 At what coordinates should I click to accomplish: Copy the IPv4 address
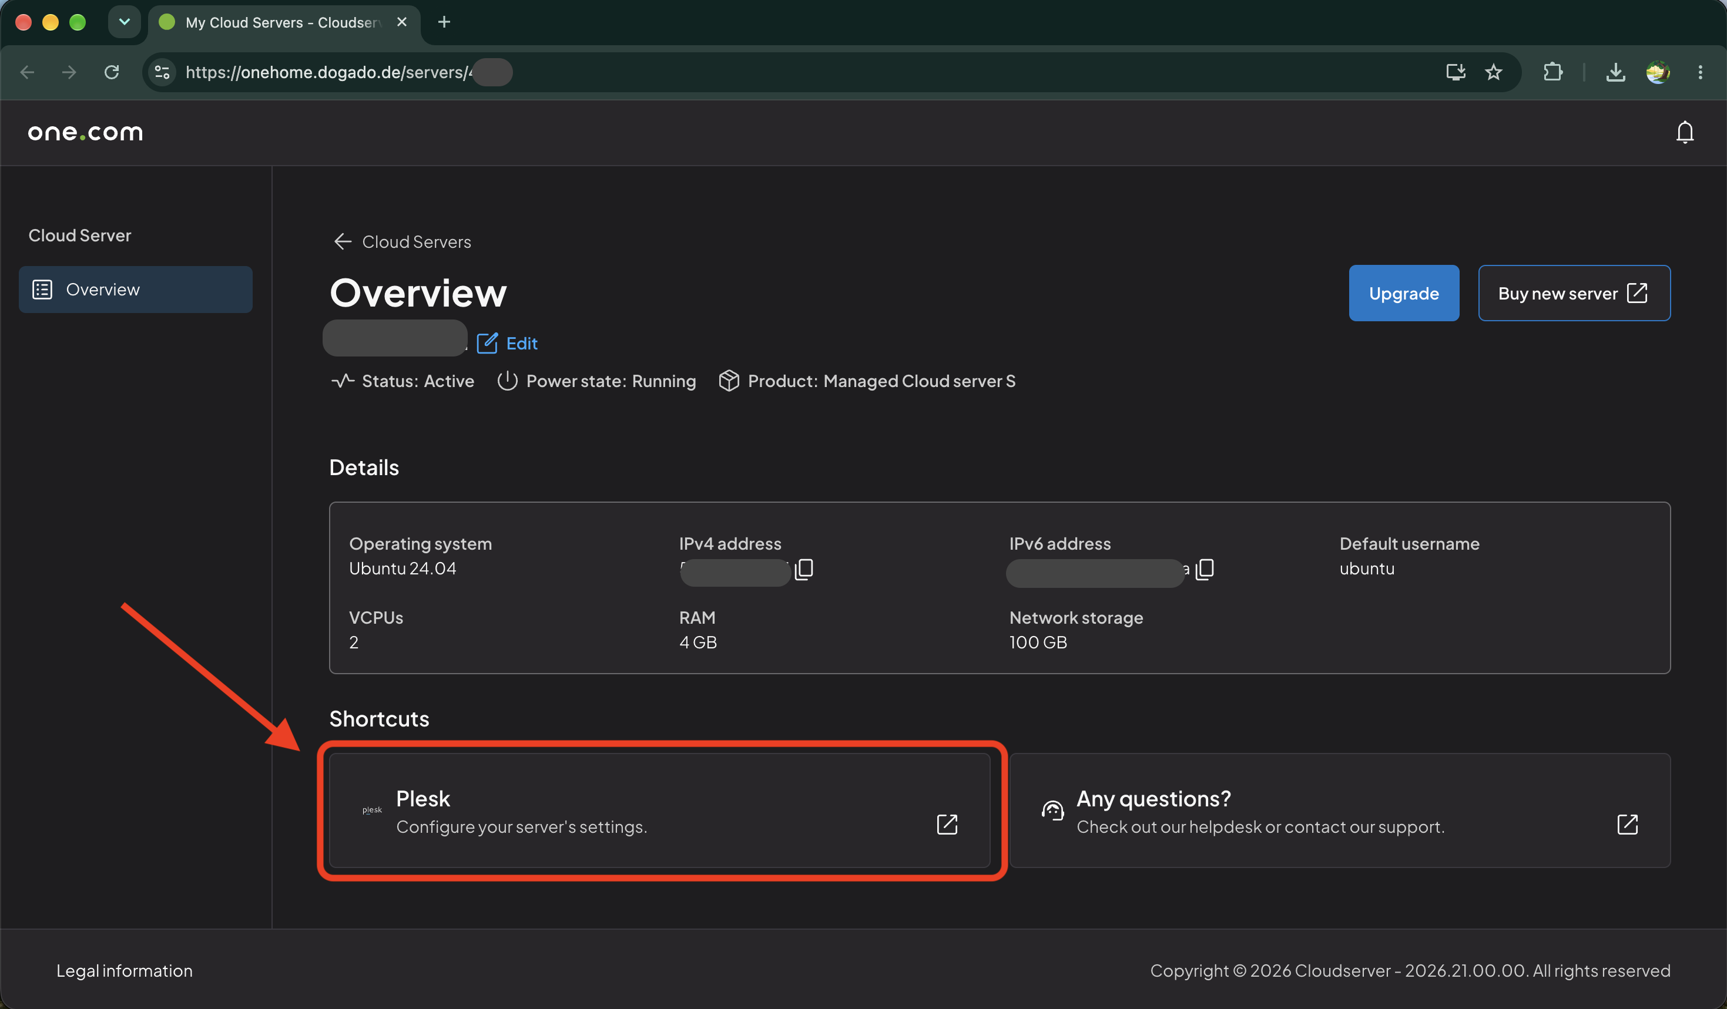[804, 569]
